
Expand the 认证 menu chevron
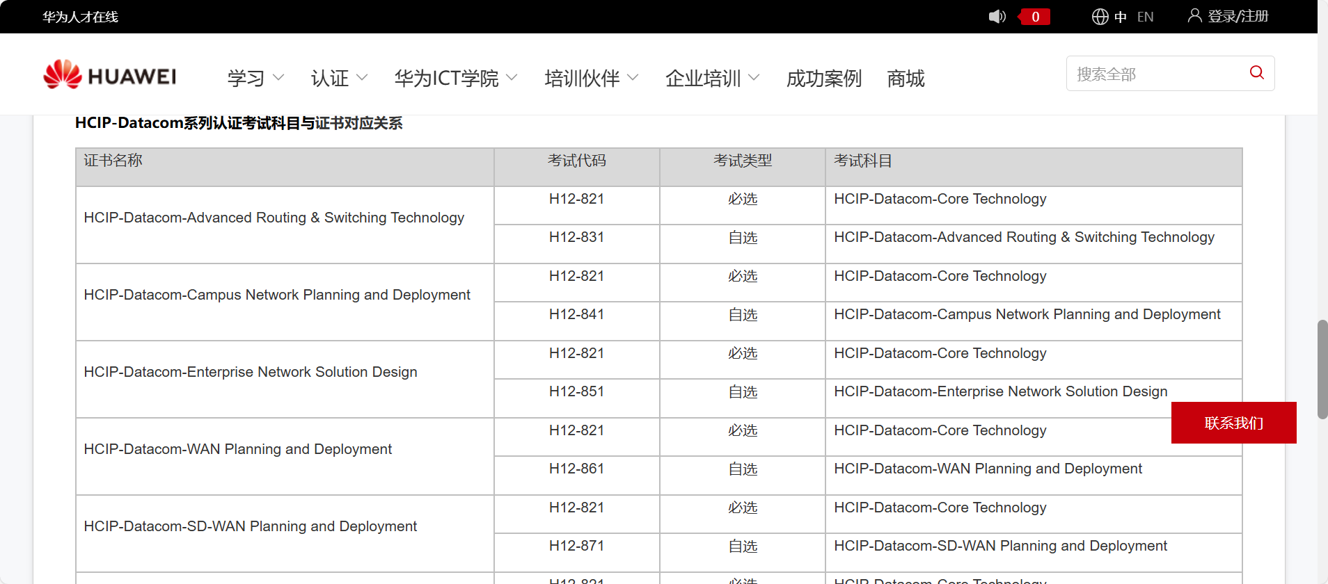[x=362, y=77]
